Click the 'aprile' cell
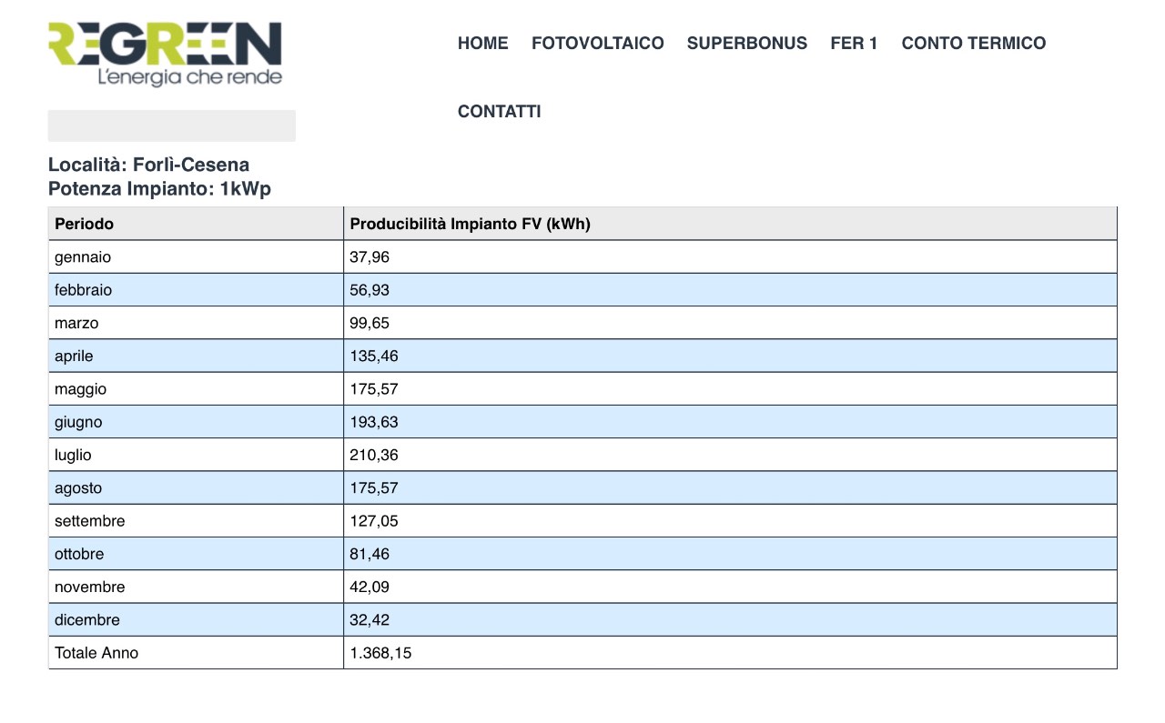The image size is (1165, 723). 196,356
